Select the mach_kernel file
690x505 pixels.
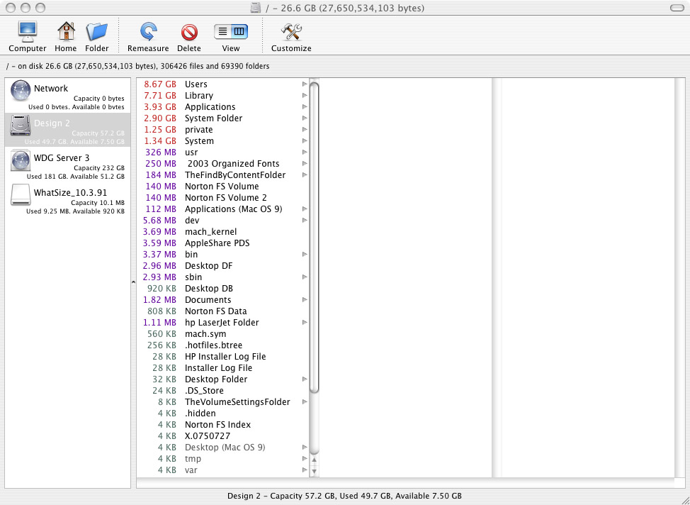click(223, 232)
